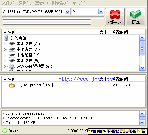This screenshot has width=148, height=135.
Task: Click the 2011-1-7 modification date cell
Action: click(124, 85)
